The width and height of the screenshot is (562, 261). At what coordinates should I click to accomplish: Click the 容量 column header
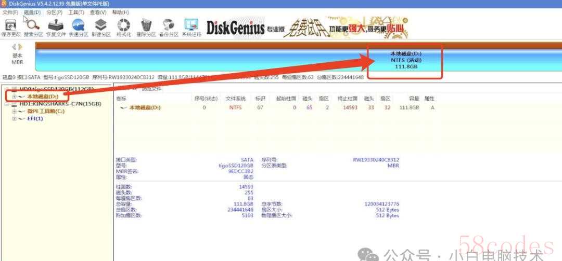[414, 98]
